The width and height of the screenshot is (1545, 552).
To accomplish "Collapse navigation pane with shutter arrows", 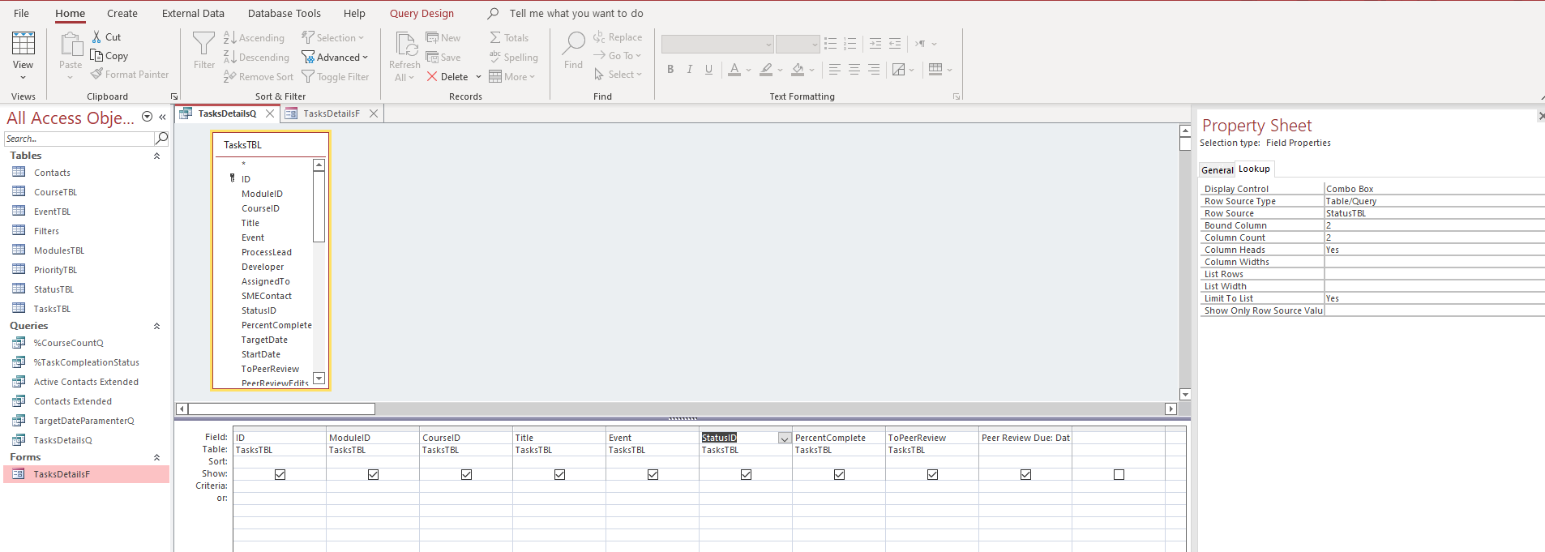I will click(x=162, y=117).
